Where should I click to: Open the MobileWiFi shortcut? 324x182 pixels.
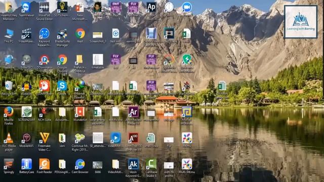[x=26, y=138]
